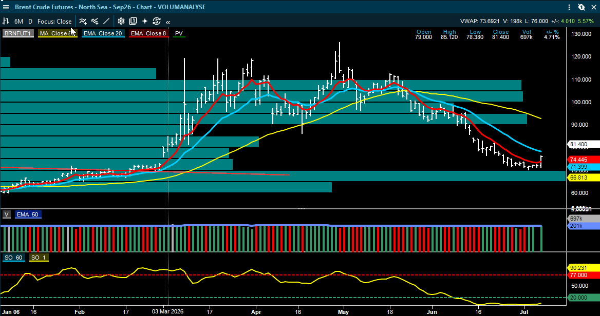Screen dimensions: 600x316
Task: Click the 90.231 oscillator tag
Action: click(583, 268)
